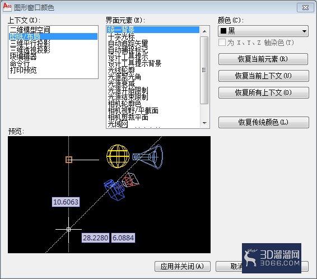Select 二维模型空间 in the context list

tap(53, 30)
